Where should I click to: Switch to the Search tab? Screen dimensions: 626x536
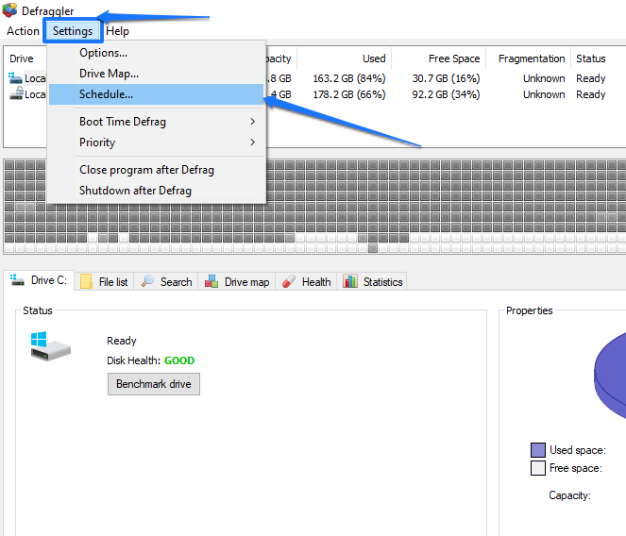pyautogui.click(x=166, y=282)
